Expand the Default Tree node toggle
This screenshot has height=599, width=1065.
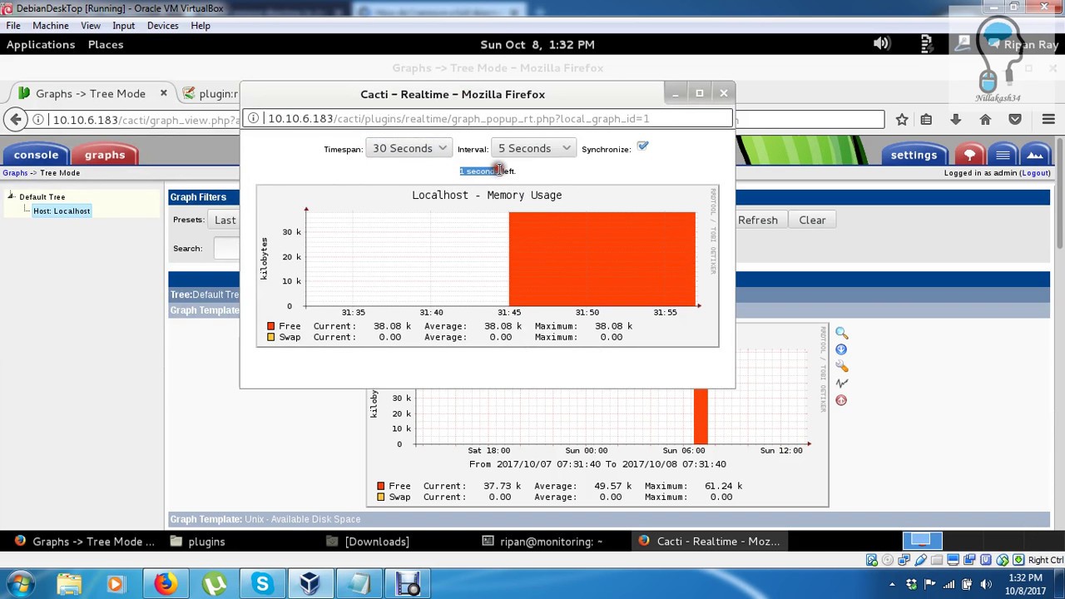point(11,196)
